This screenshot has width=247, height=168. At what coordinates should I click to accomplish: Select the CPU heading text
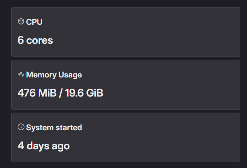pos(34,22)
